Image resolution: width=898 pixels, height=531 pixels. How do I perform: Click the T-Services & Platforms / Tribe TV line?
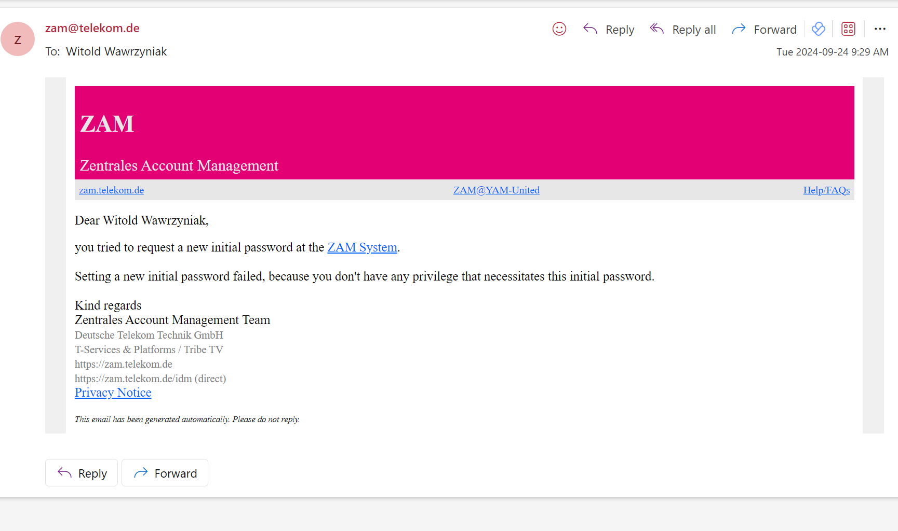149,350
